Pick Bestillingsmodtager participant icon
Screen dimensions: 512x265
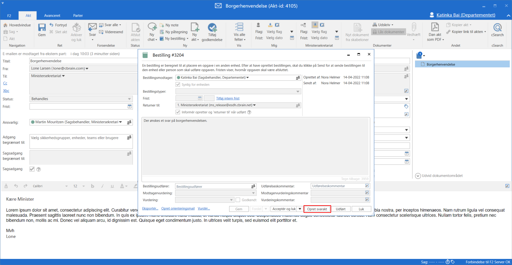point(298,78)
